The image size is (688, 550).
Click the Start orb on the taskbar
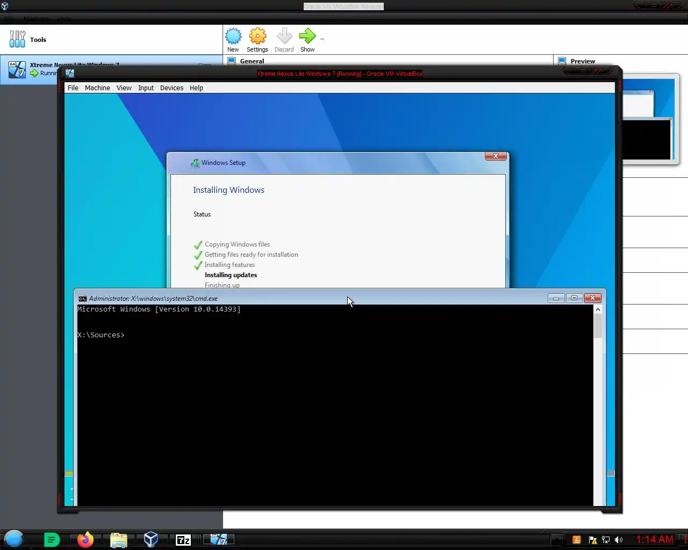tap(14, 539)
